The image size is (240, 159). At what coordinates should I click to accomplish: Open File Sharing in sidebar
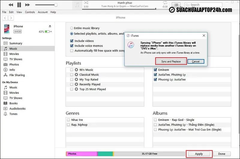point(17,75)
